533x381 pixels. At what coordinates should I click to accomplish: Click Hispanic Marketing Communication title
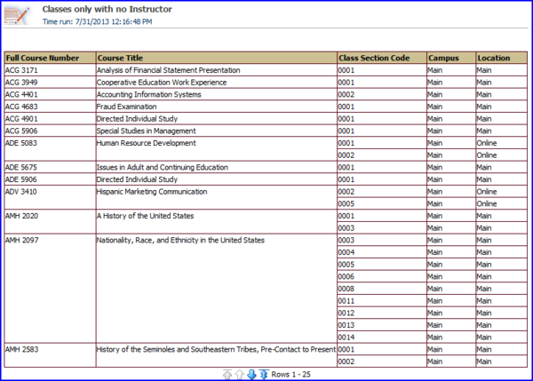coord(152,192)
